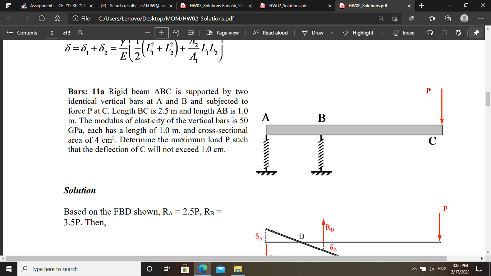Click the taskbar search box
The image size is (491, 276).
coord(79,269)
